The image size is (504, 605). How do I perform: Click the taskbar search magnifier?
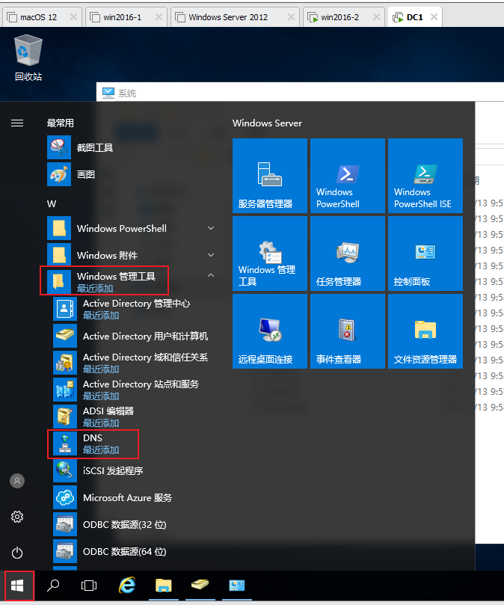(x=53, y=586)
